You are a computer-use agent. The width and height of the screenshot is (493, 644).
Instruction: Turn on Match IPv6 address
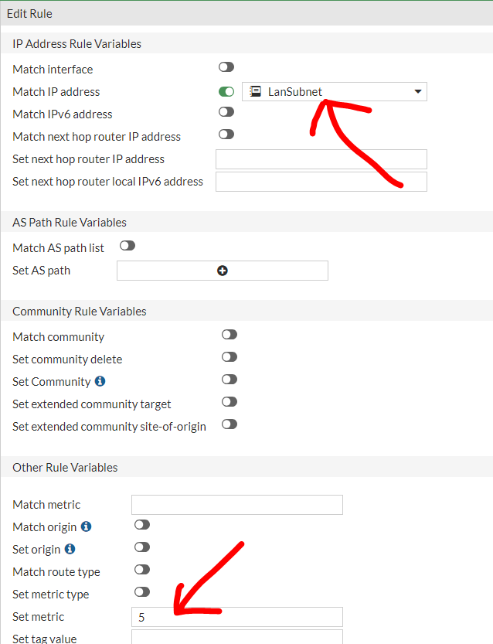[226, 113]
